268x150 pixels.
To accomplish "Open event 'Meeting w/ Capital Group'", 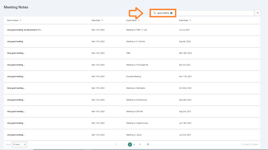I will [x=137, y=123].
